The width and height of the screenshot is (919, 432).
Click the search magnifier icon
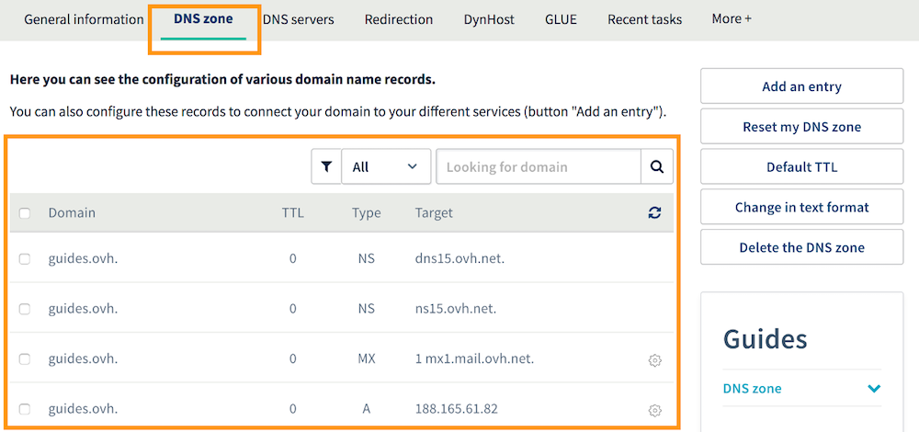pyautogui.click(x=656, y=167)
